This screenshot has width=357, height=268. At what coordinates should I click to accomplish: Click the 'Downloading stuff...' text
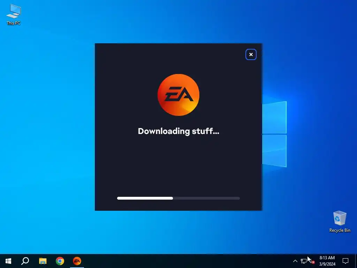[178, 131]
